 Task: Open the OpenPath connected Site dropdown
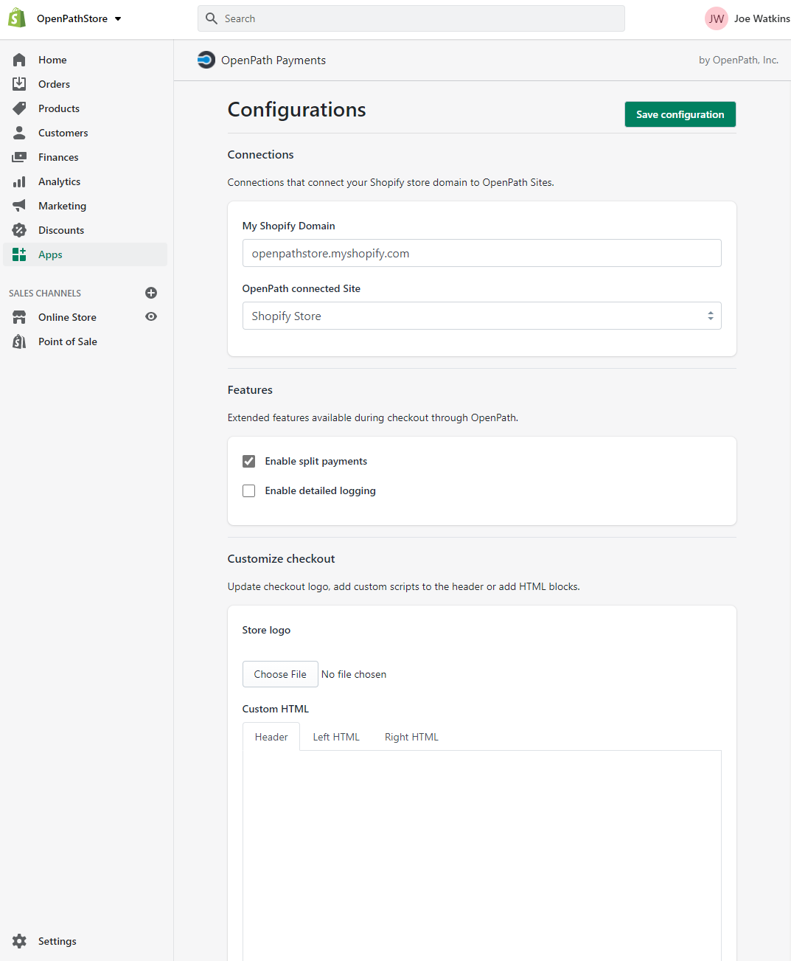point(482,316)
